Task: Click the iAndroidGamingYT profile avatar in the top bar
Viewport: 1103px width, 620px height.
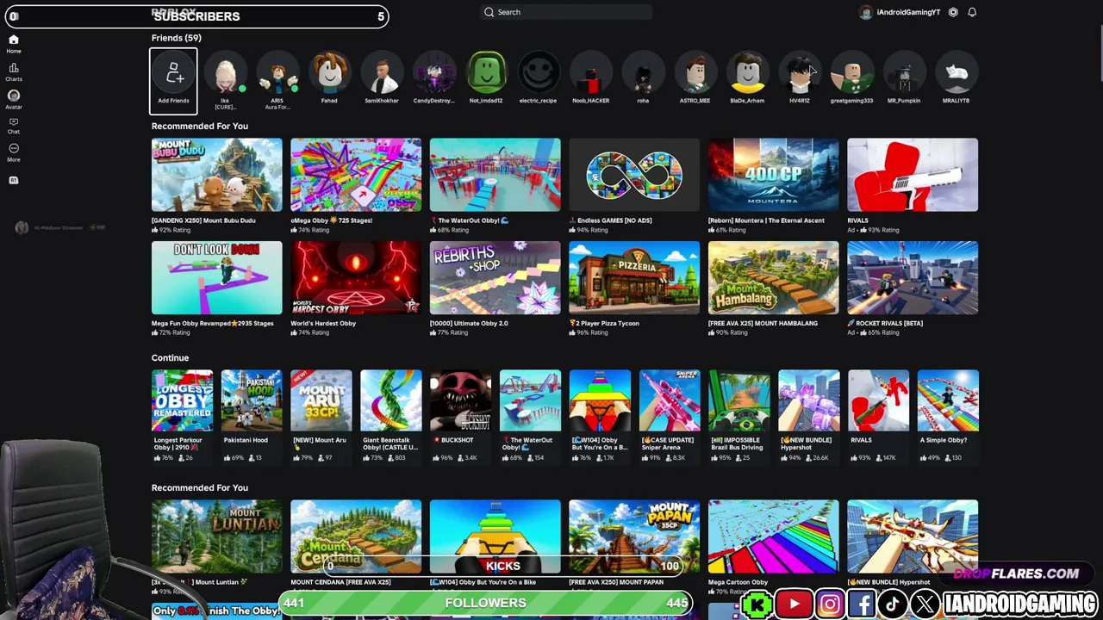Action: (x=865, y=12)
